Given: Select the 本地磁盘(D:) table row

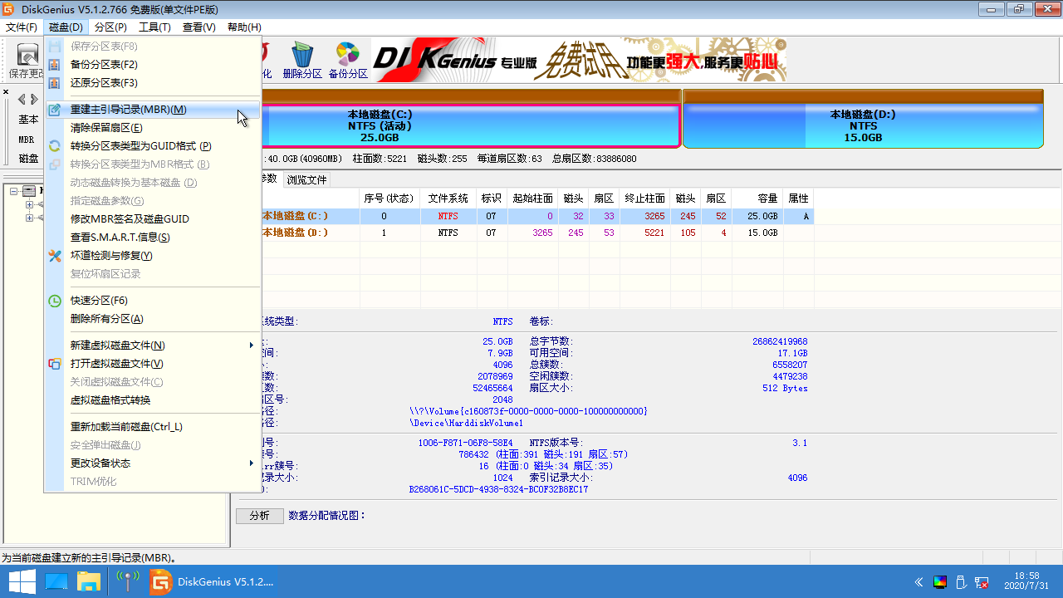Looking at the screenshot, I should (x=537, y=233).
